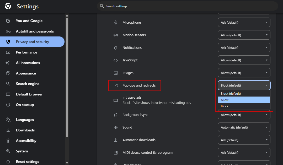The height and width of the screenshot is (165, 283).
Task: Click the Chrome logo icon
Action: pyautogui.click(x=8, y=6)
